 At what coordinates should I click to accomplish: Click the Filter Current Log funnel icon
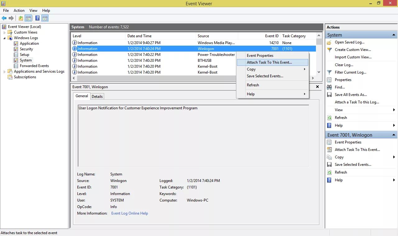[329, 72]
